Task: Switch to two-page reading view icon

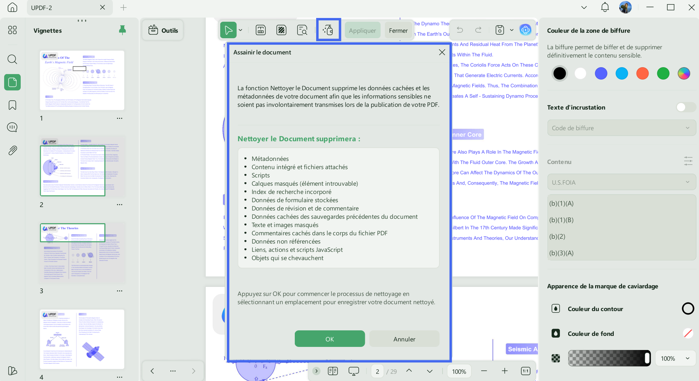Action: tap(333, 371)
